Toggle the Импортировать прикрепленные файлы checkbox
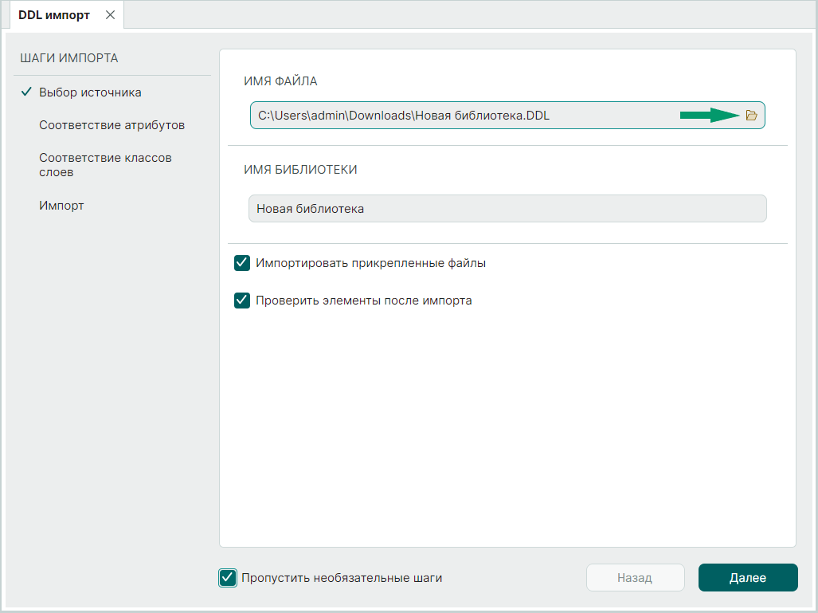 (242, 263)
